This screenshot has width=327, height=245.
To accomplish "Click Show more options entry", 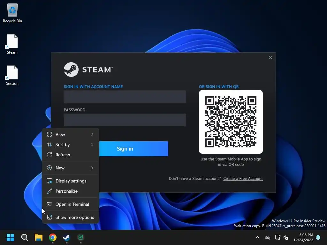I will coord(71,217).
